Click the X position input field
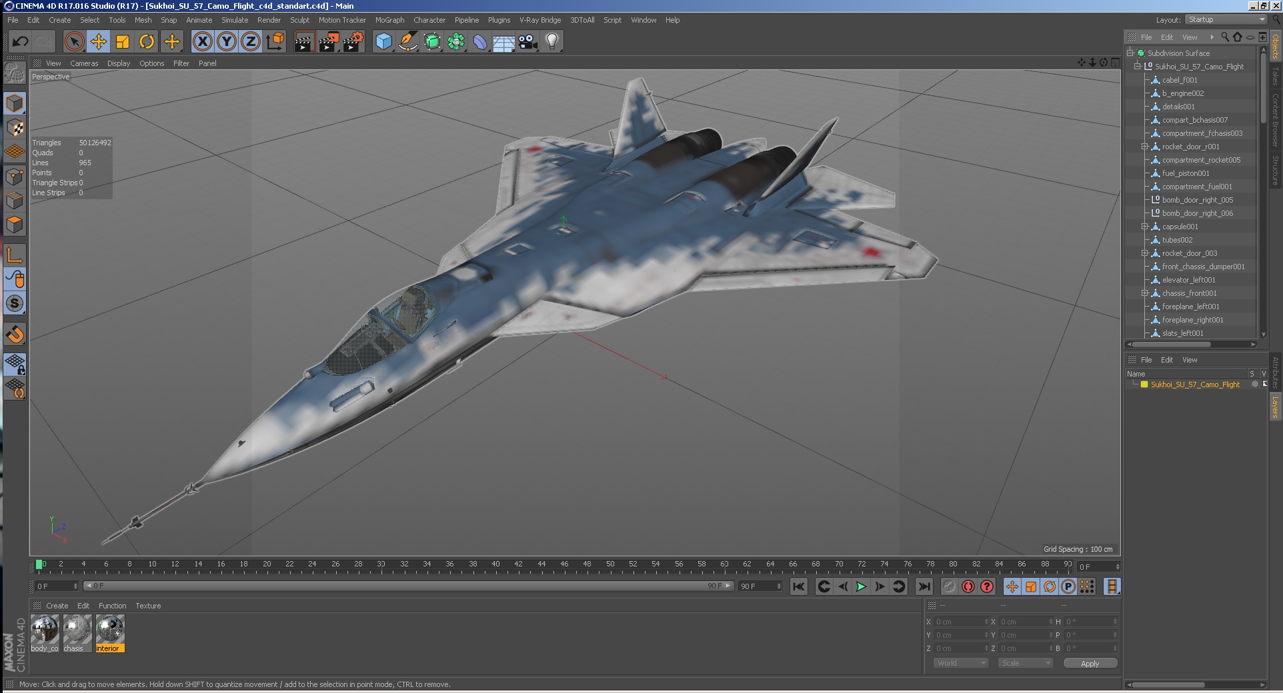Image resolution: width=1283 pixels, height=693 pixels. coord(960,622)
